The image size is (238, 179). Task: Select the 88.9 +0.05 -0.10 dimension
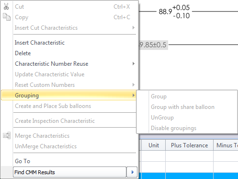[174, 12]
